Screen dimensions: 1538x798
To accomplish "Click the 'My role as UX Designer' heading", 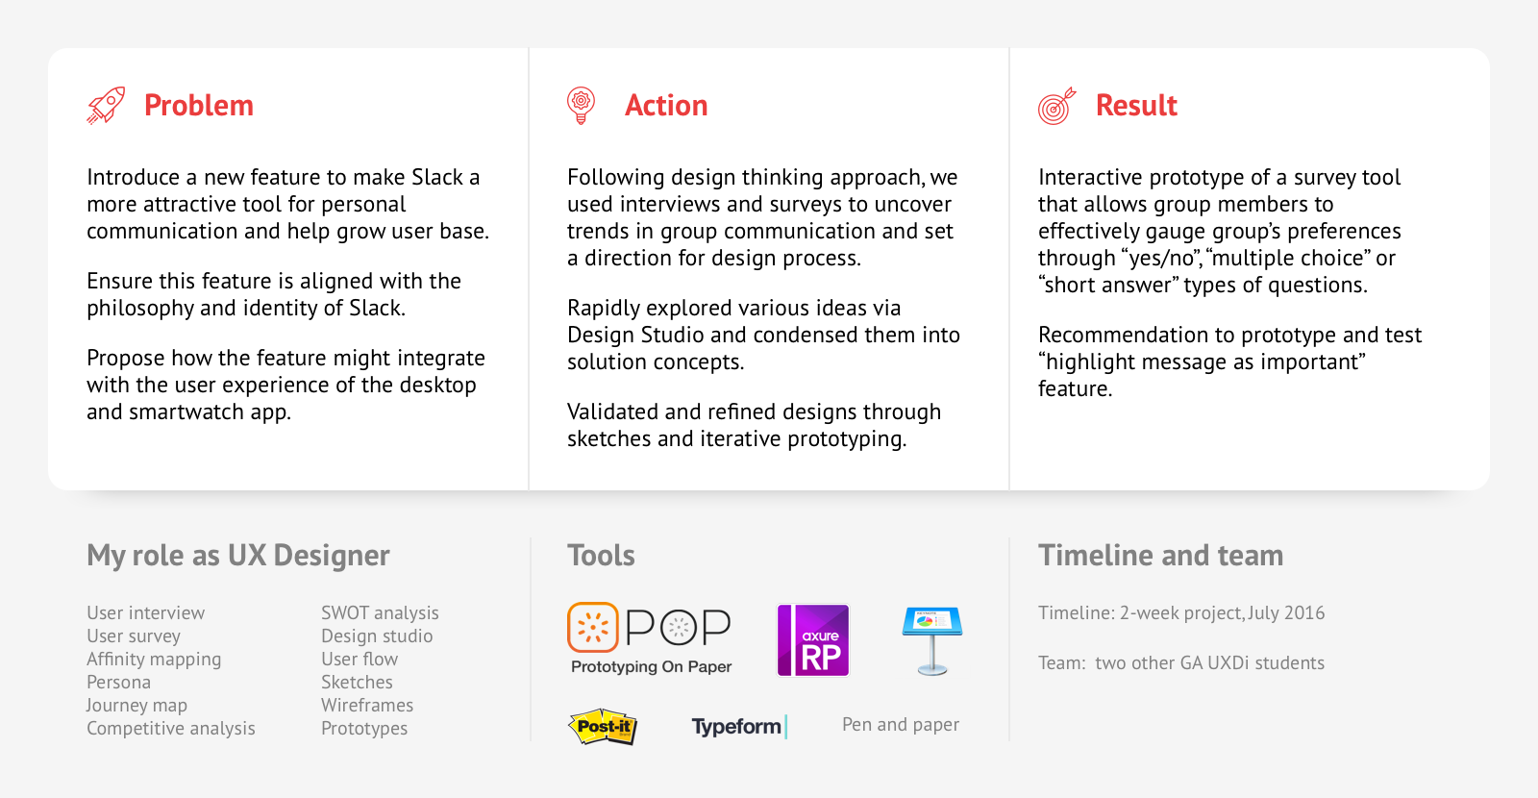I will click(238, 556).
